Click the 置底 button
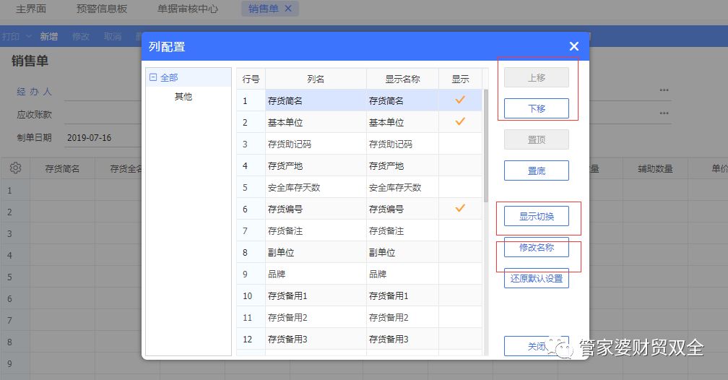 (x=536, y=170)
